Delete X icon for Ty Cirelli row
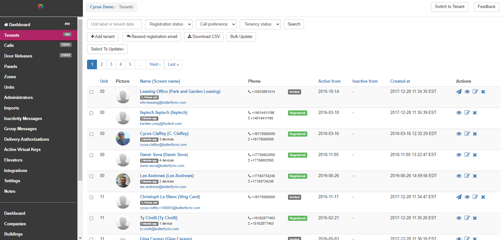 475,218
